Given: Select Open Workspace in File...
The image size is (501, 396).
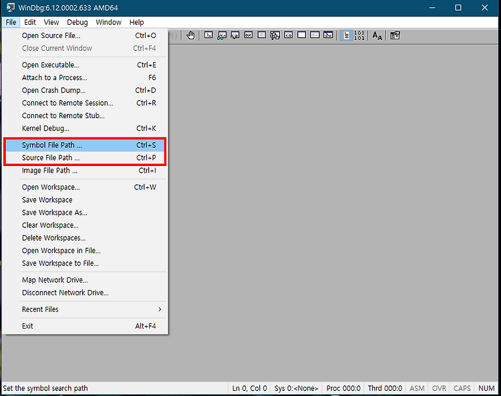Looking at the screenshot, I should (86, 251).
